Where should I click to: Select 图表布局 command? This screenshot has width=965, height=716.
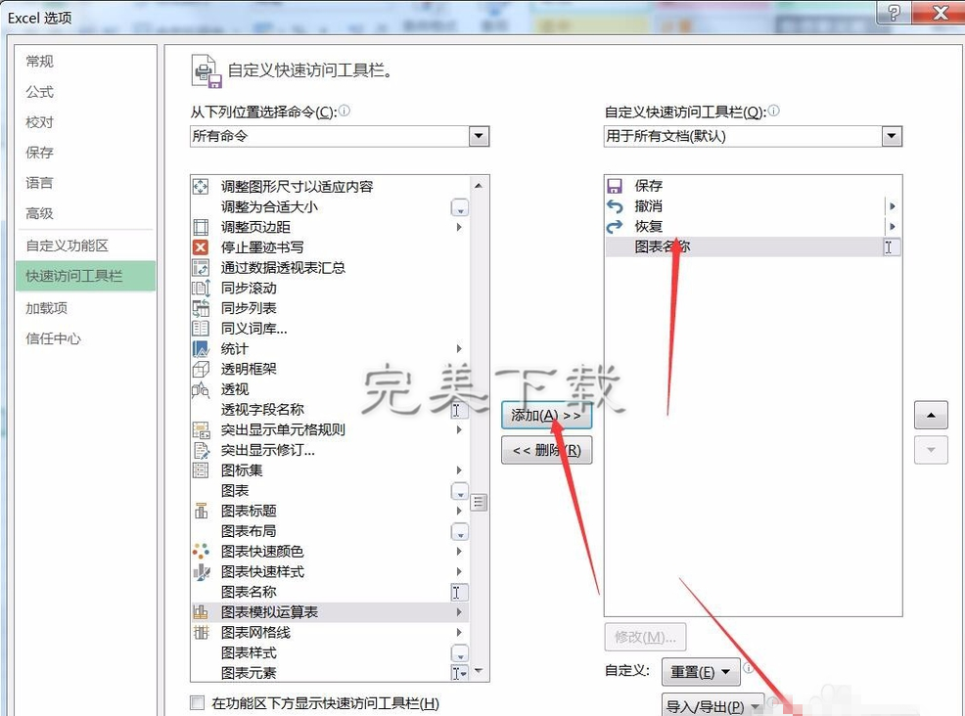pos(331,531)
